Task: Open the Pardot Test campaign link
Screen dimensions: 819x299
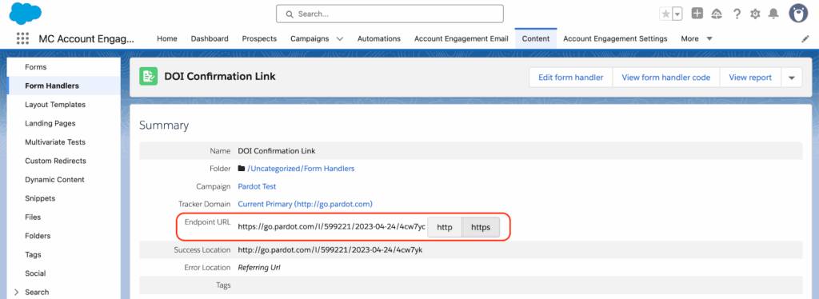Action: click(257, 186)
